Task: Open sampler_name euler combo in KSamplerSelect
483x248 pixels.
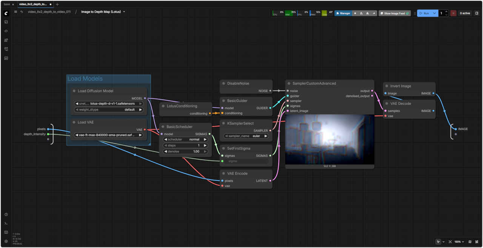Action: [x=246, y=136]
